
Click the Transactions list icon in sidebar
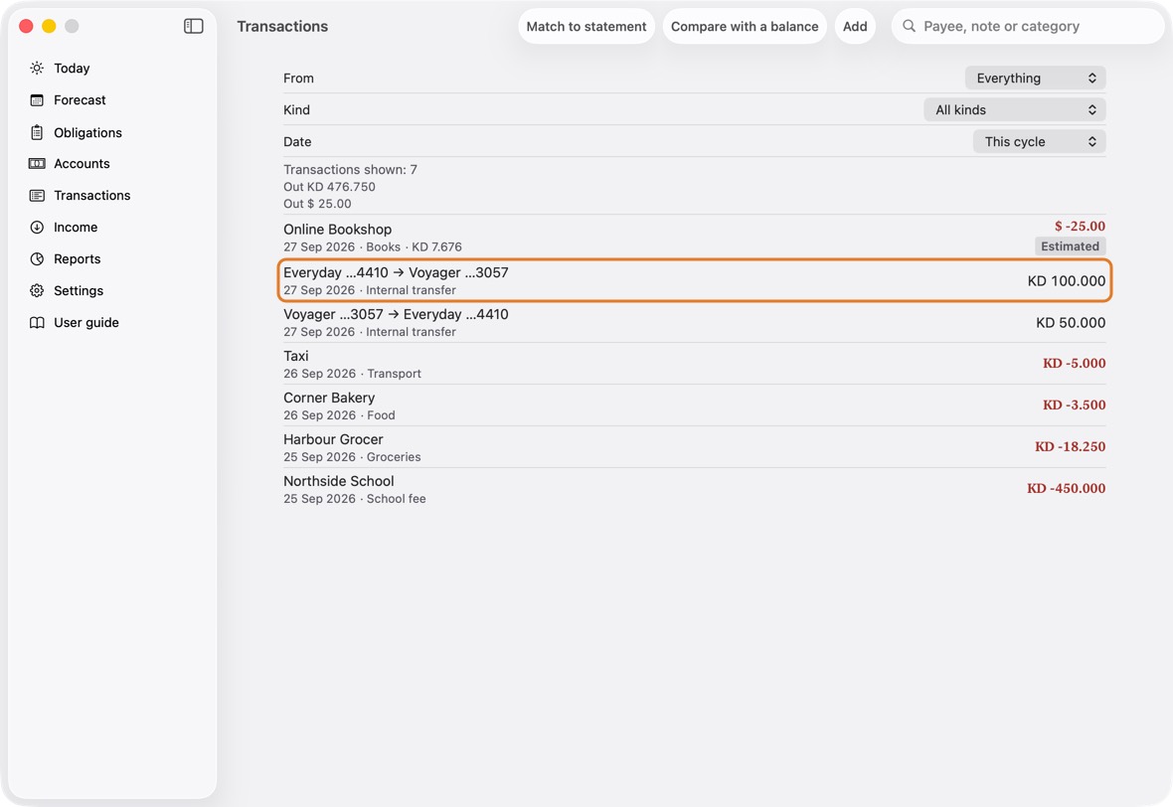(x=37, y=195)
